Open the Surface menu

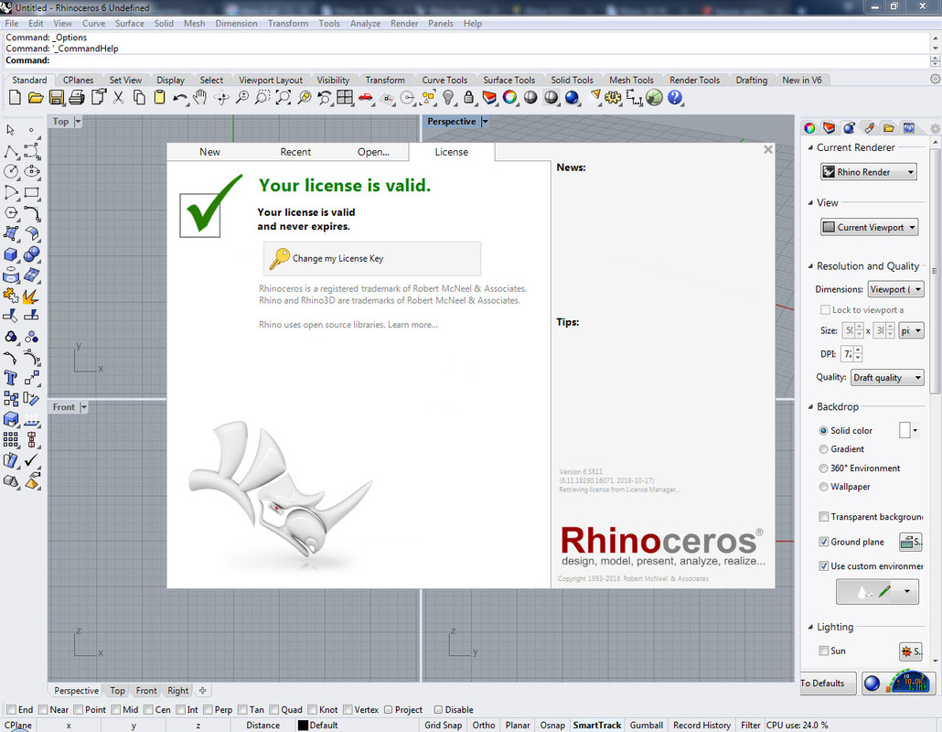[x=130, y=24]
